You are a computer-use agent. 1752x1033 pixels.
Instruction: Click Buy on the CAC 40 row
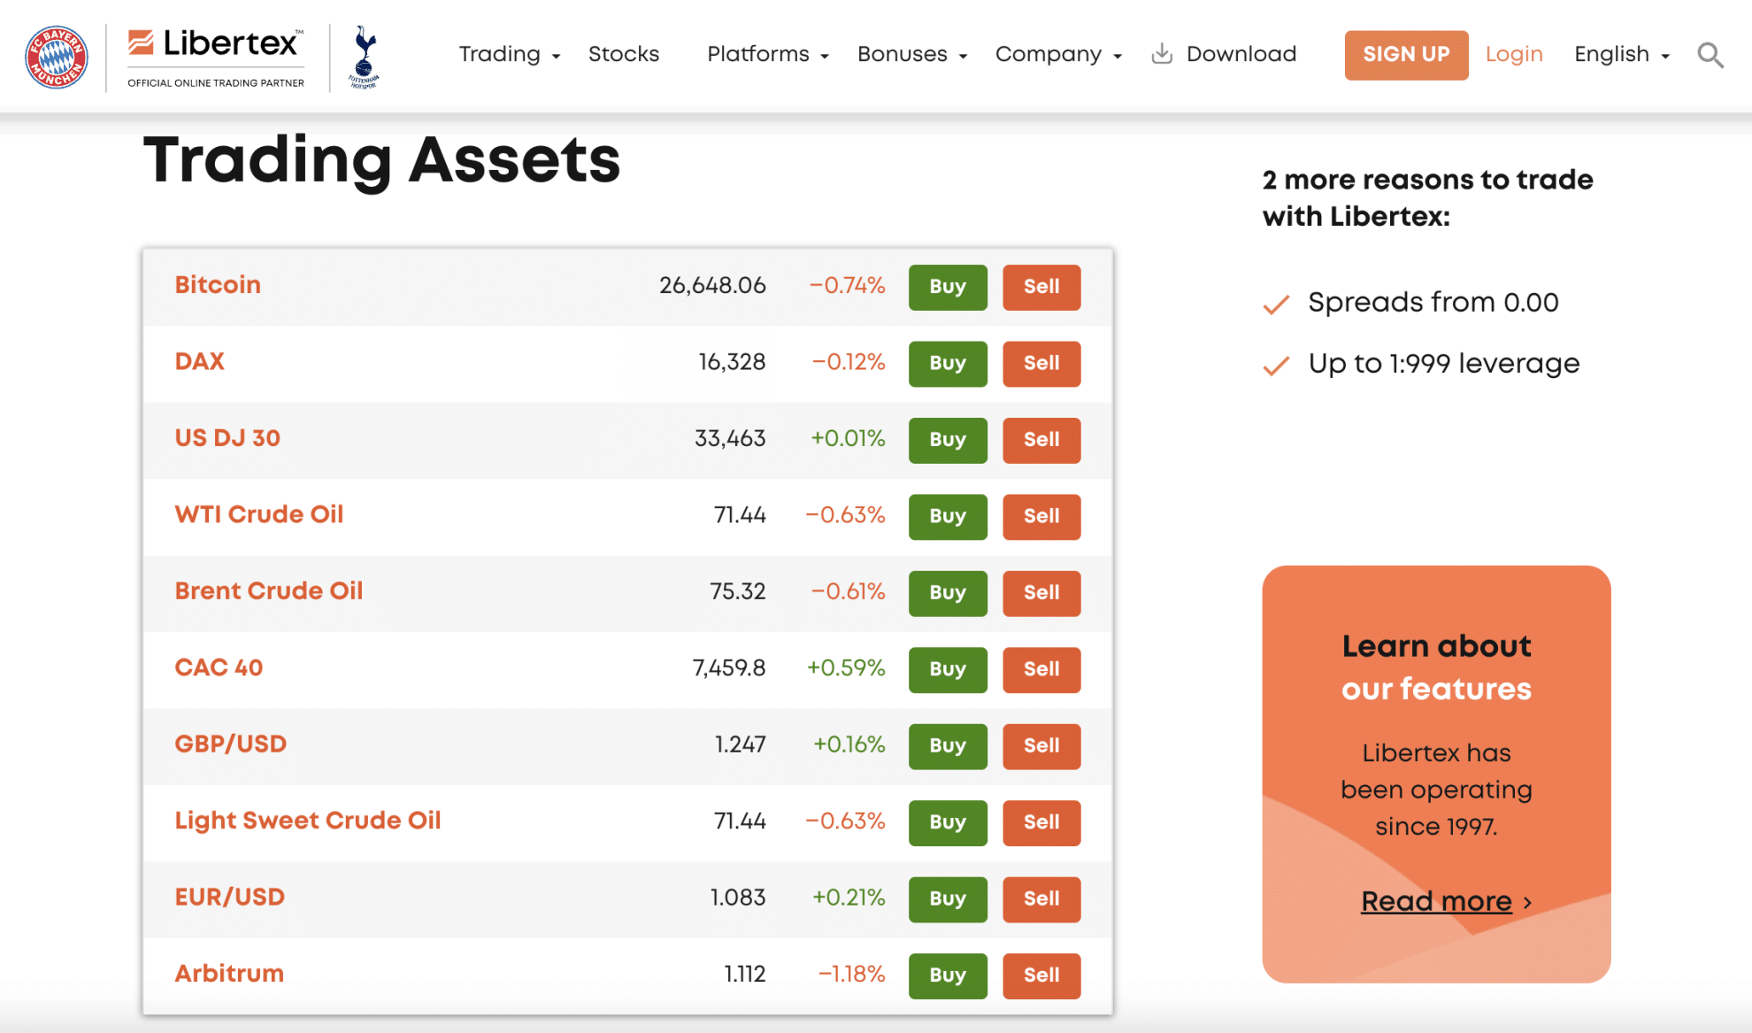coord(947,670)
